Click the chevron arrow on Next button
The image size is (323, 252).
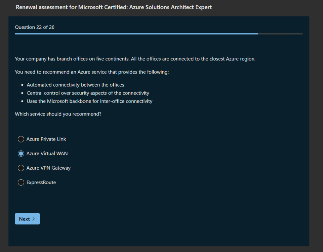coord(34,219)
